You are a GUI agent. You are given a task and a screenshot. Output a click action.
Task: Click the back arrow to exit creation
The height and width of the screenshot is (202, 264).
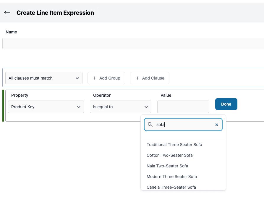[x=7, y=12]
